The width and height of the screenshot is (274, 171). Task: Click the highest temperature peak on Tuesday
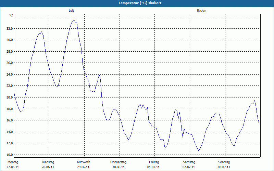pos(74,21)
